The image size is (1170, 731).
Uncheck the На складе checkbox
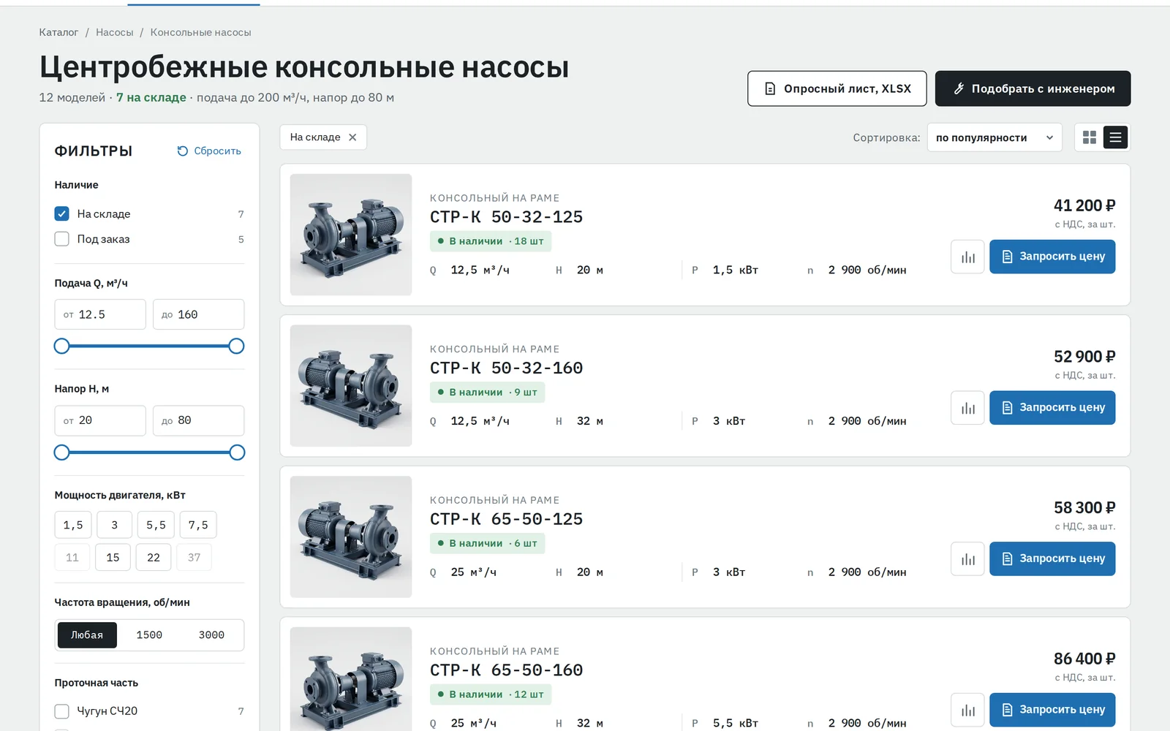[61, 213]
